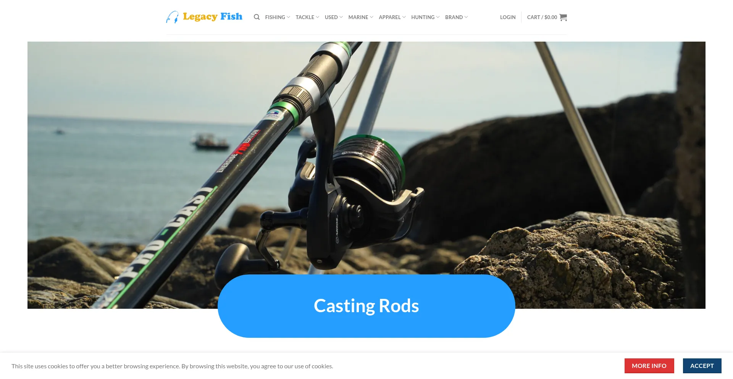Expand the Apparel dropdown chevron
Image resolution: width=733 pixels, height=379 pixels.
click(404, 17)
